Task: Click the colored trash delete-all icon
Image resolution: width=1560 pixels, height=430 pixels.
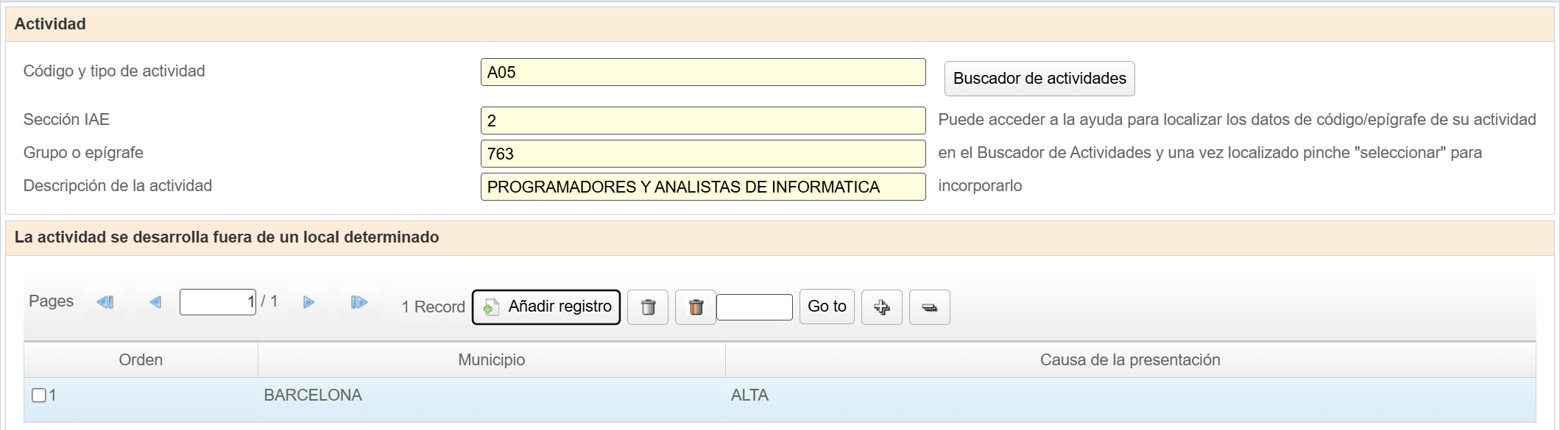Action: (696, 307)
